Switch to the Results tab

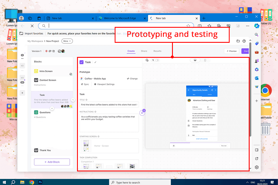[158, 51]
